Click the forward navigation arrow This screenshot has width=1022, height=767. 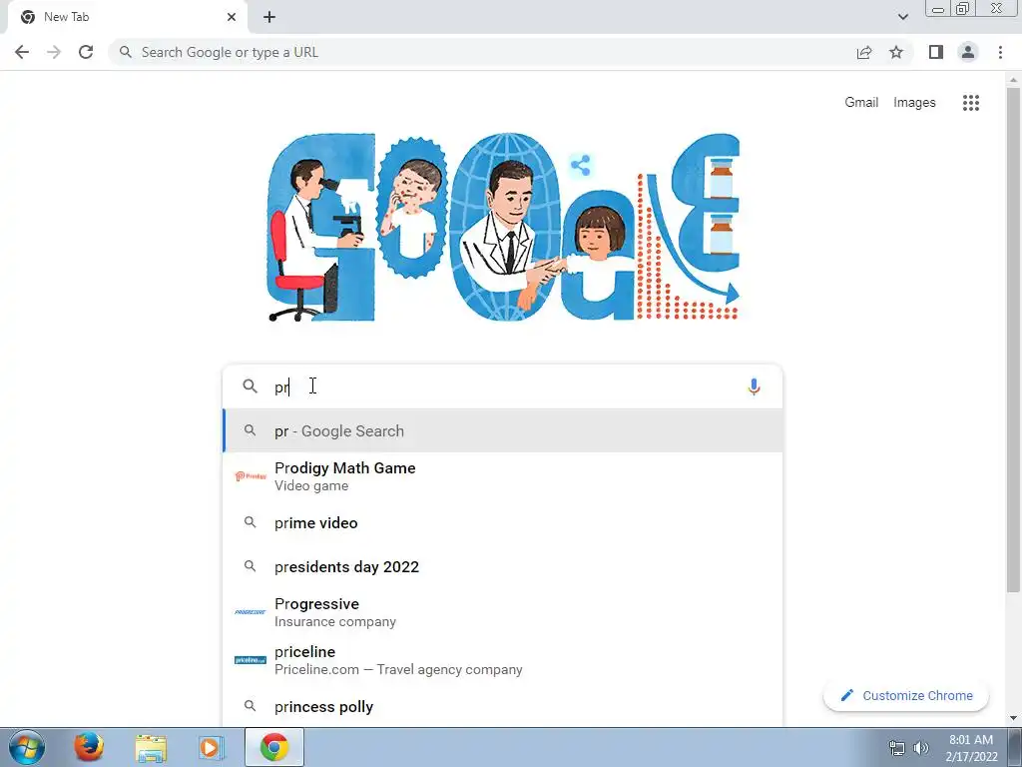pyautogui.click(x=54, y=52)
